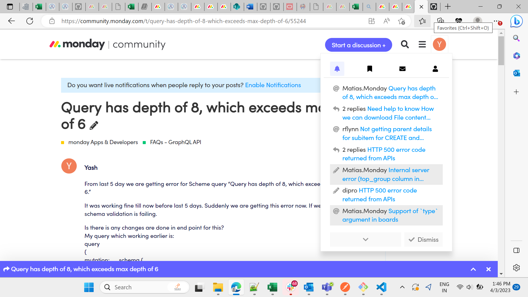The width and height of the screenshot is (528, 297).
Task: Click Yash's avatar on the post
Action: pyautogui.click(x=69, y=166)
